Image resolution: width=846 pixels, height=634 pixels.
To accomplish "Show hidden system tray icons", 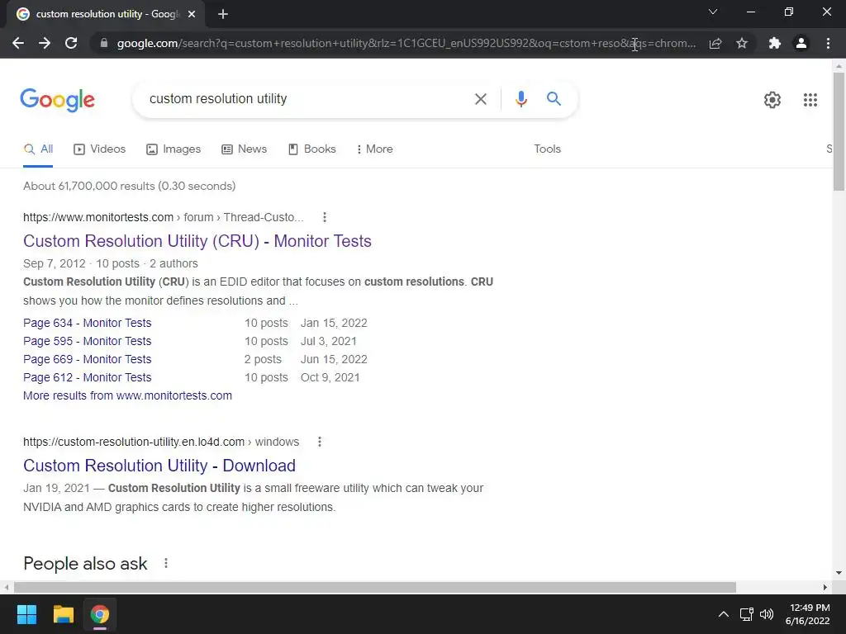I will click(x=724, y=614).
